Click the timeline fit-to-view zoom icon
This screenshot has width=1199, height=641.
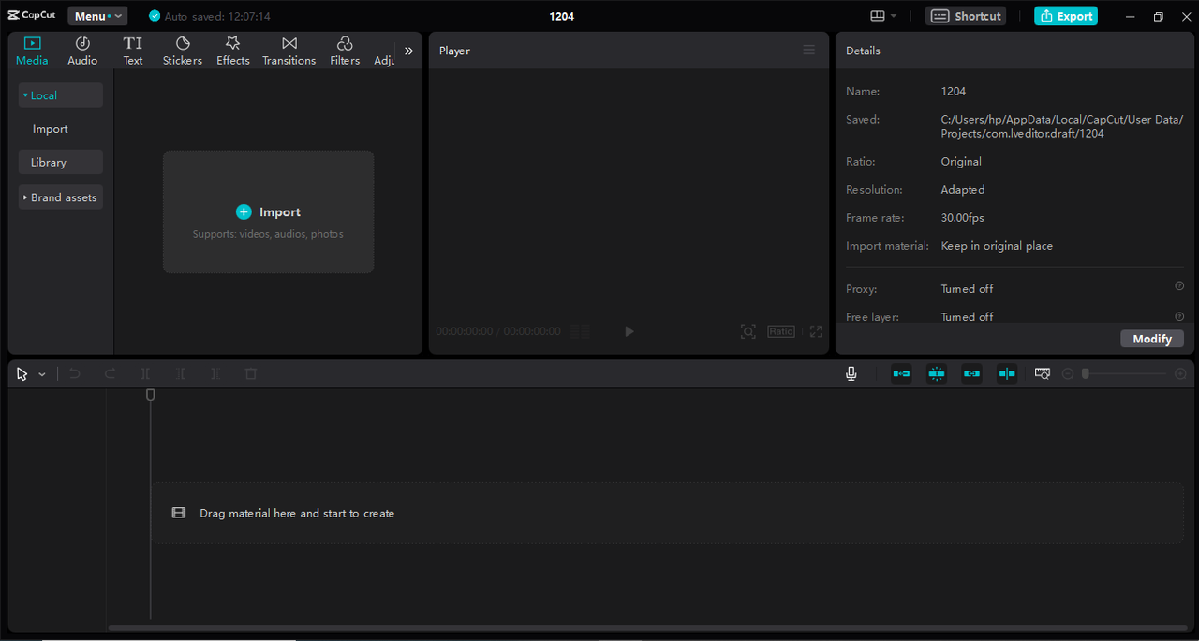tap(1043, 373)
